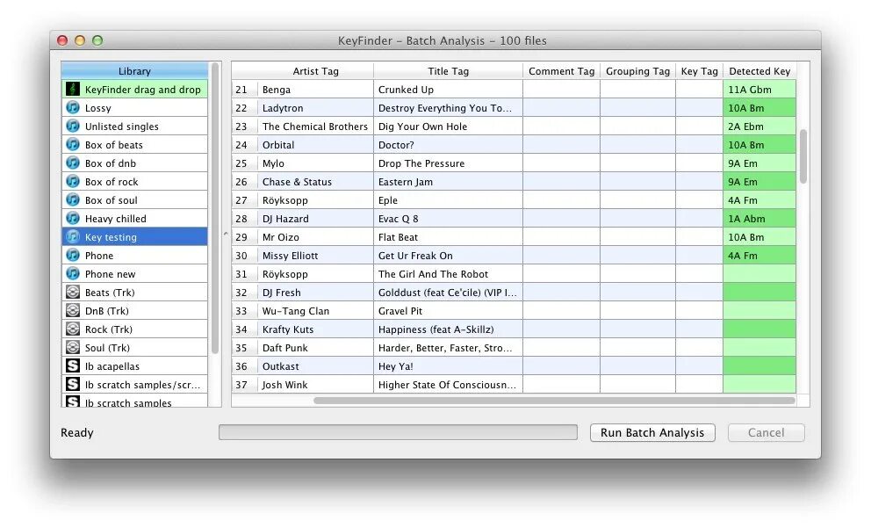This screenshot has height=528, width=871.
Task: Click the Key Tag column header
Action: coord(700,70)
